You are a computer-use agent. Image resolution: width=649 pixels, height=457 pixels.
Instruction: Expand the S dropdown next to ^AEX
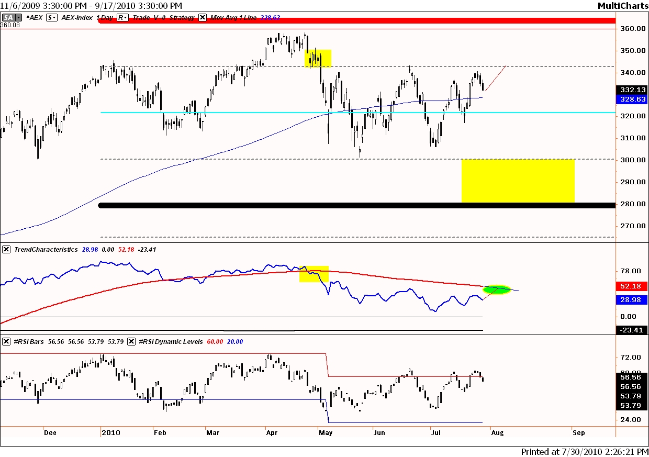pyautogui.click(x=52, y=17)
